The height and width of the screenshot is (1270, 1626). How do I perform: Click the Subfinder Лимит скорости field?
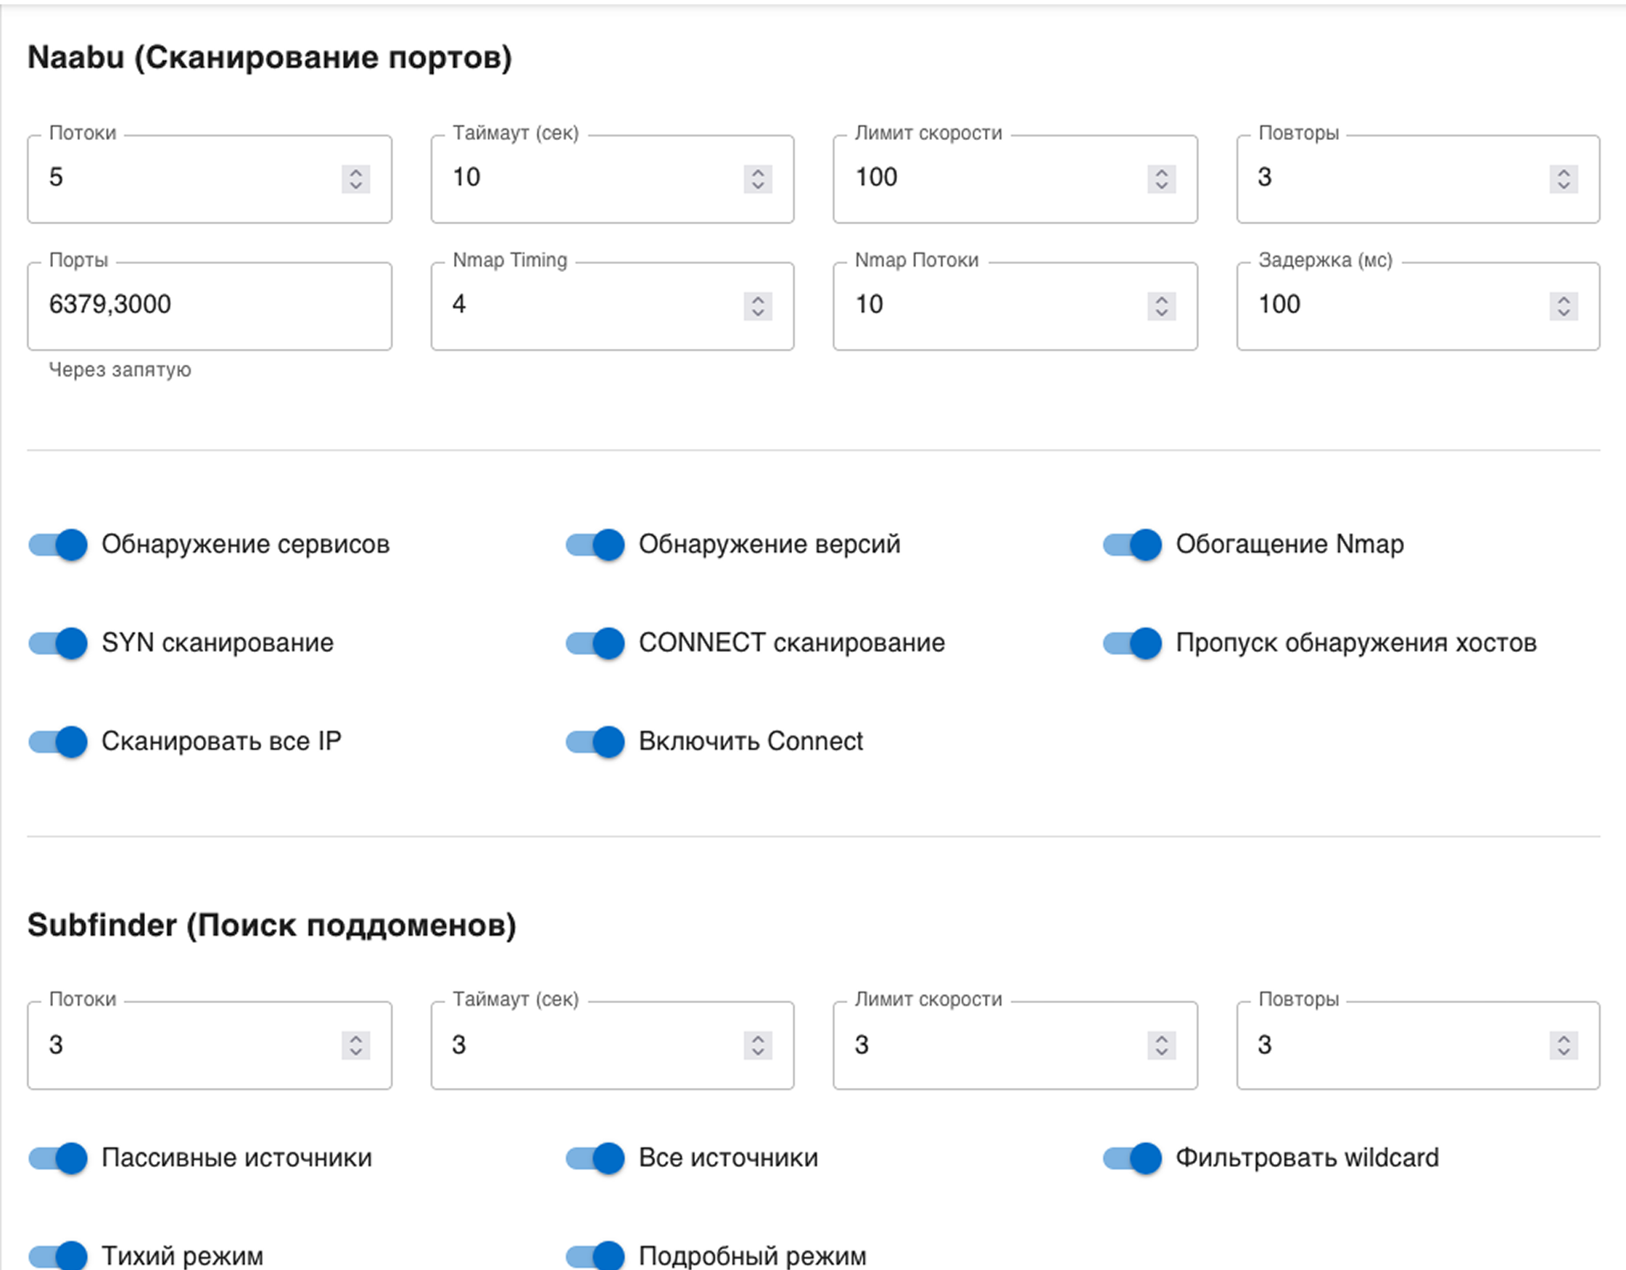click(990, 1045)
